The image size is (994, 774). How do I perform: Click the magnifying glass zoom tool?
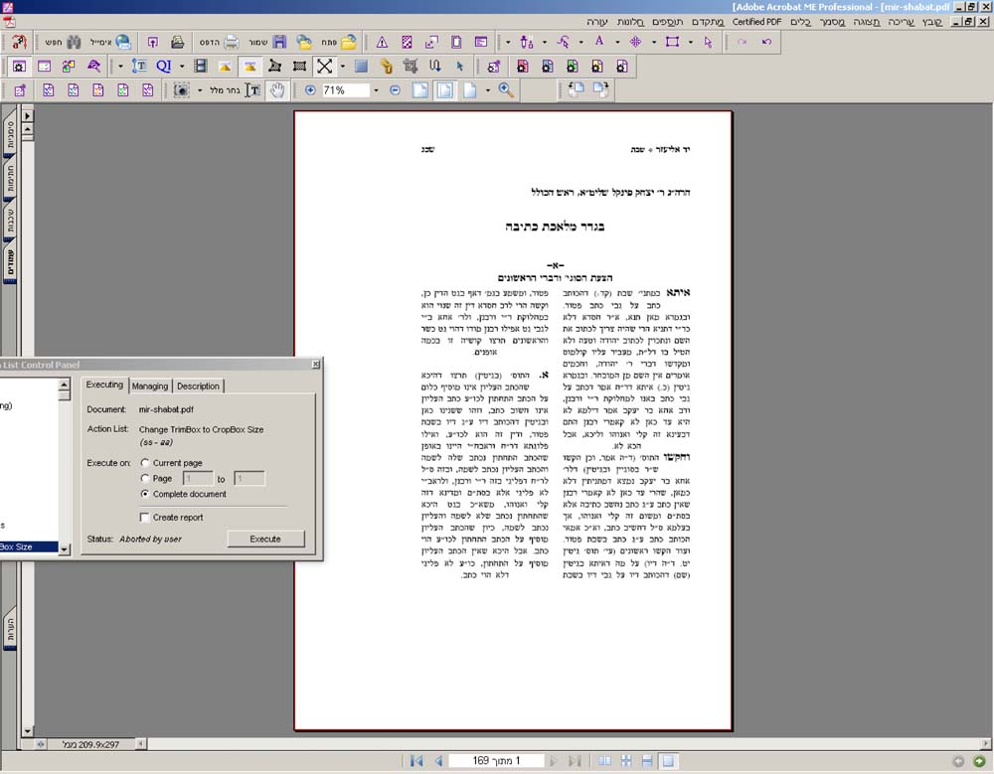coord(506,90)
